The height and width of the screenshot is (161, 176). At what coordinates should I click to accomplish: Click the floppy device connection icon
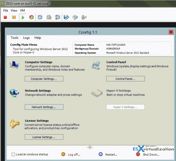(x=66, y=17)
